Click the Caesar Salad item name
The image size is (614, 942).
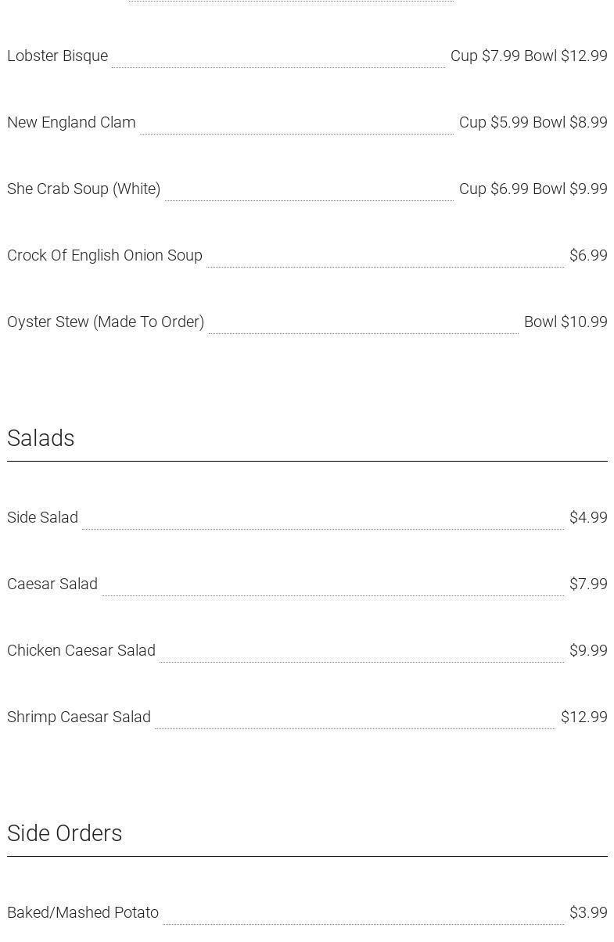coord(52,584)
